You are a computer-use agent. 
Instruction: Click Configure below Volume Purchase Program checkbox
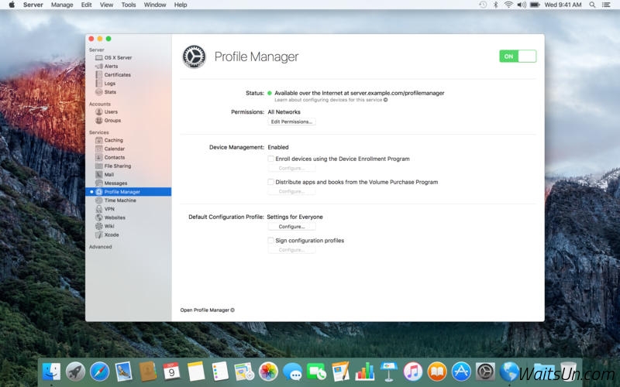pos(292,191)
